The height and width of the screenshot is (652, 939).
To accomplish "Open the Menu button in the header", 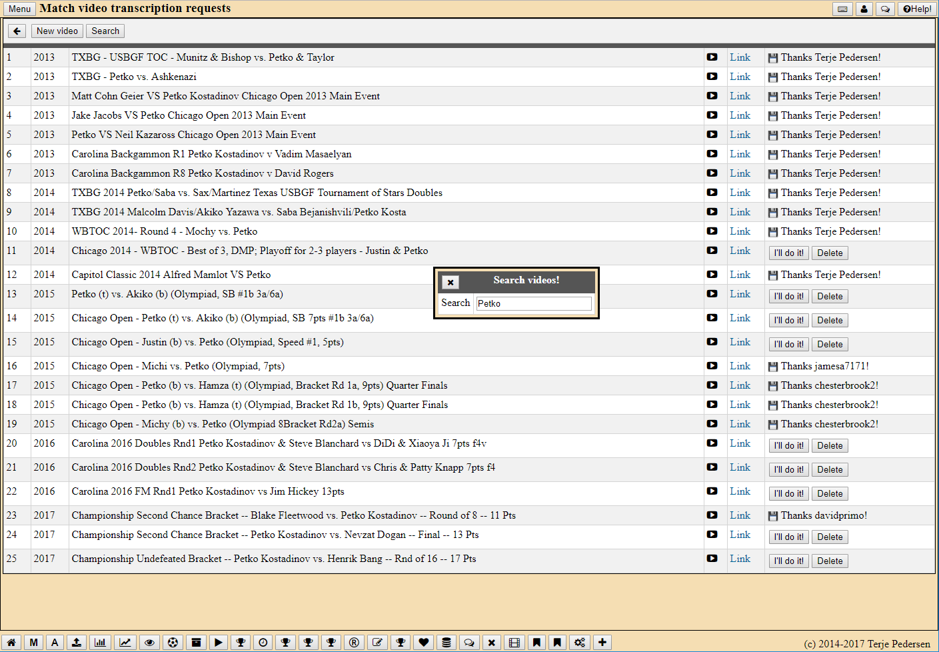I will pyautogui.click(x=19, y=9).
